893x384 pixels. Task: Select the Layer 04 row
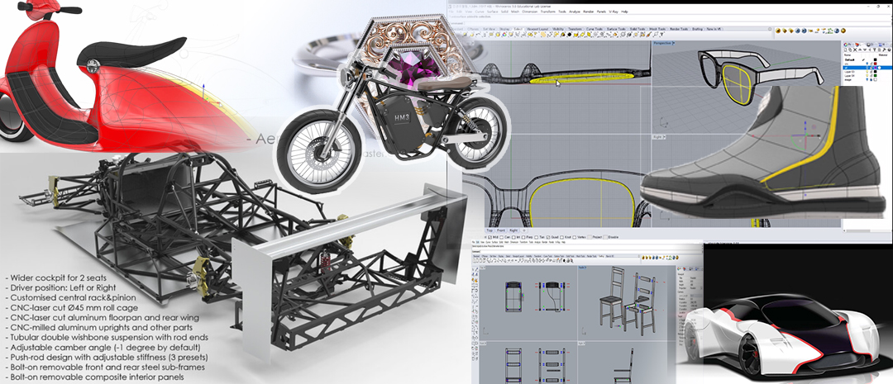[867, 76]
